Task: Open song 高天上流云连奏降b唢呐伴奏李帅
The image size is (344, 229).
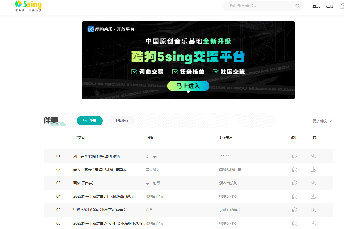Action: click(x=100, y=170)
